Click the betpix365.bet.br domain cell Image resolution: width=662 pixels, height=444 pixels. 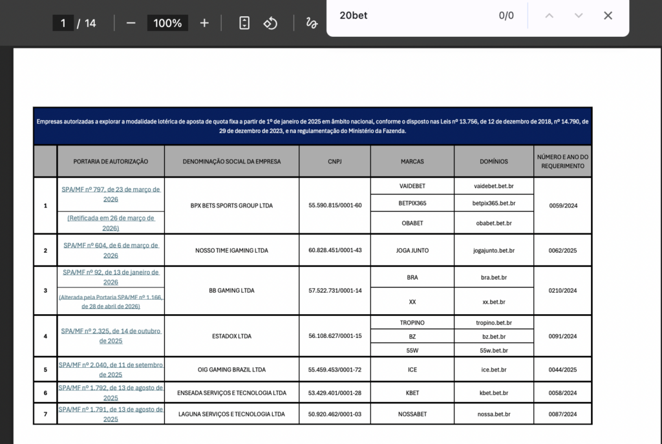tap(493, 203)
